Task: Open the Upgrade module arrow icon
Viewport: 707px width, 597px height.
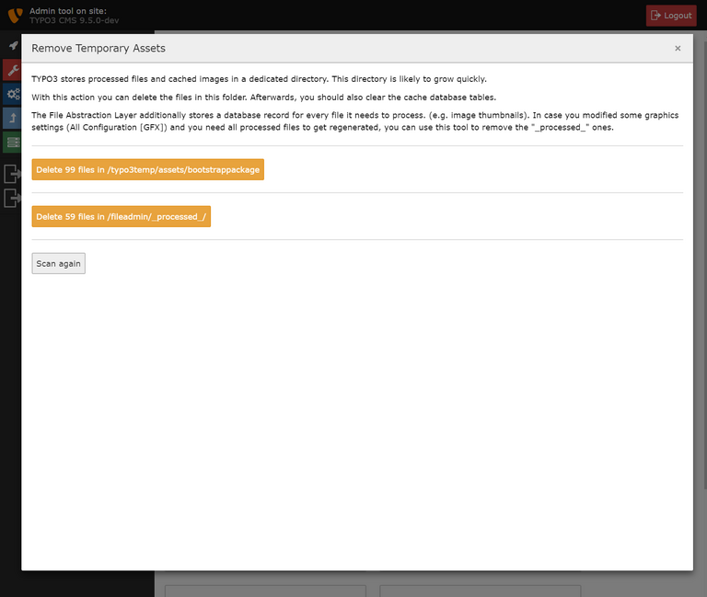Action: click(12, 118)
